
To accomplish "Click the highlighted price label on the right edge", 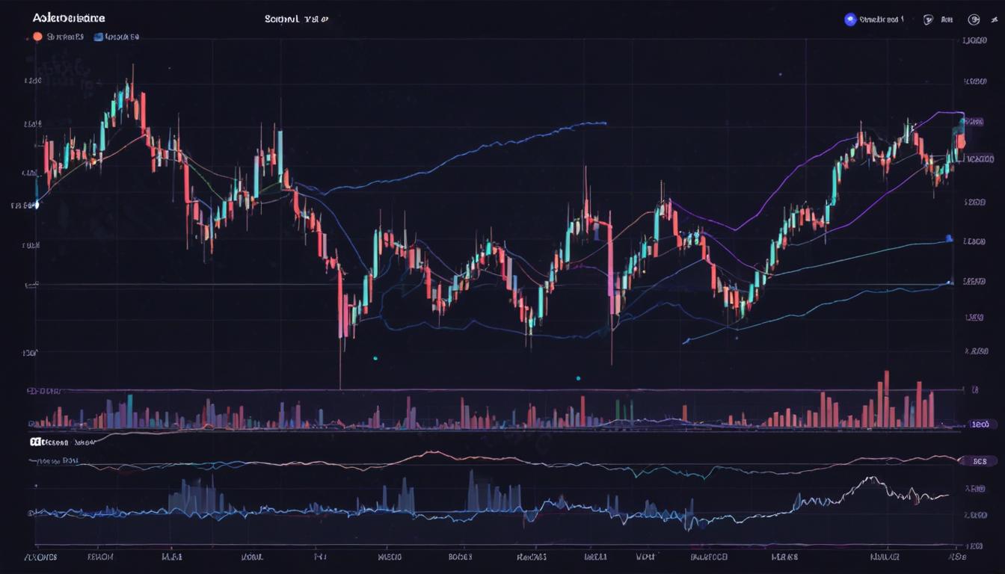I will [x=980, y=158].
